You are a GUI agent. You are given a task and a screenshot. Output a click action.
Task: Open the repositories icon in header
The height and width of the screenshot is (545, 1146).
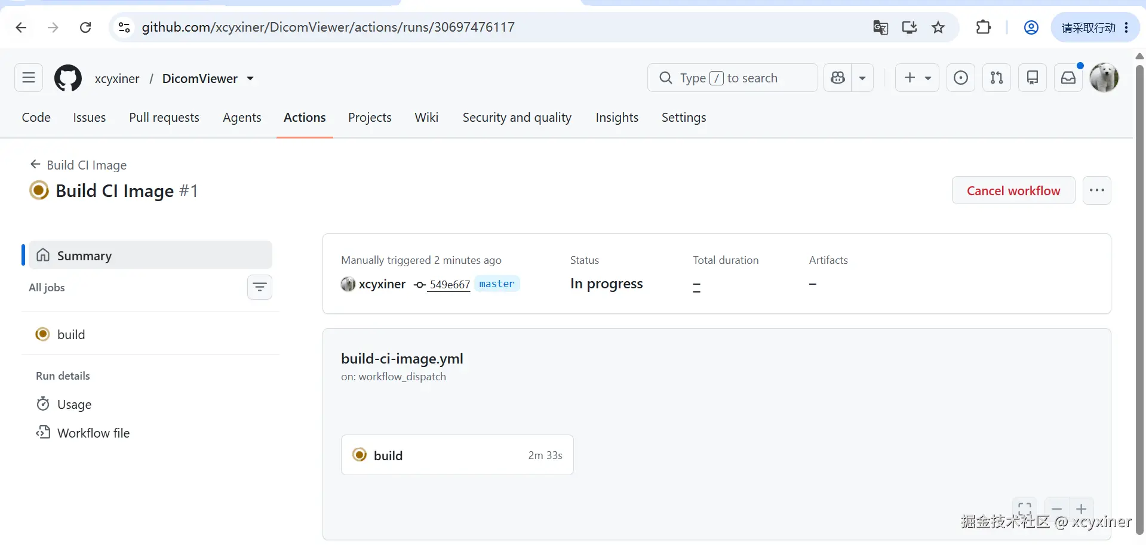(1033, 78)
